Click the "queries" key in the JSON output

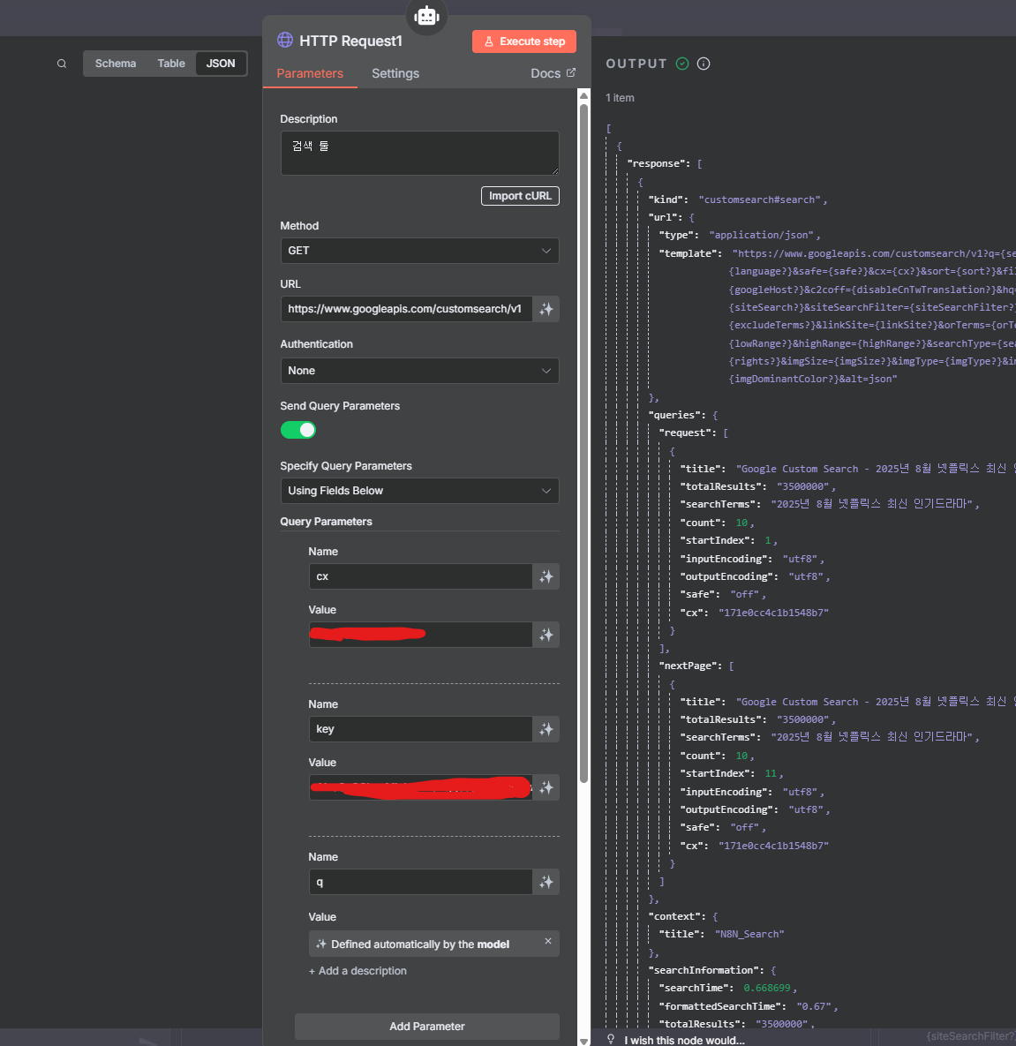coord(677,415)
